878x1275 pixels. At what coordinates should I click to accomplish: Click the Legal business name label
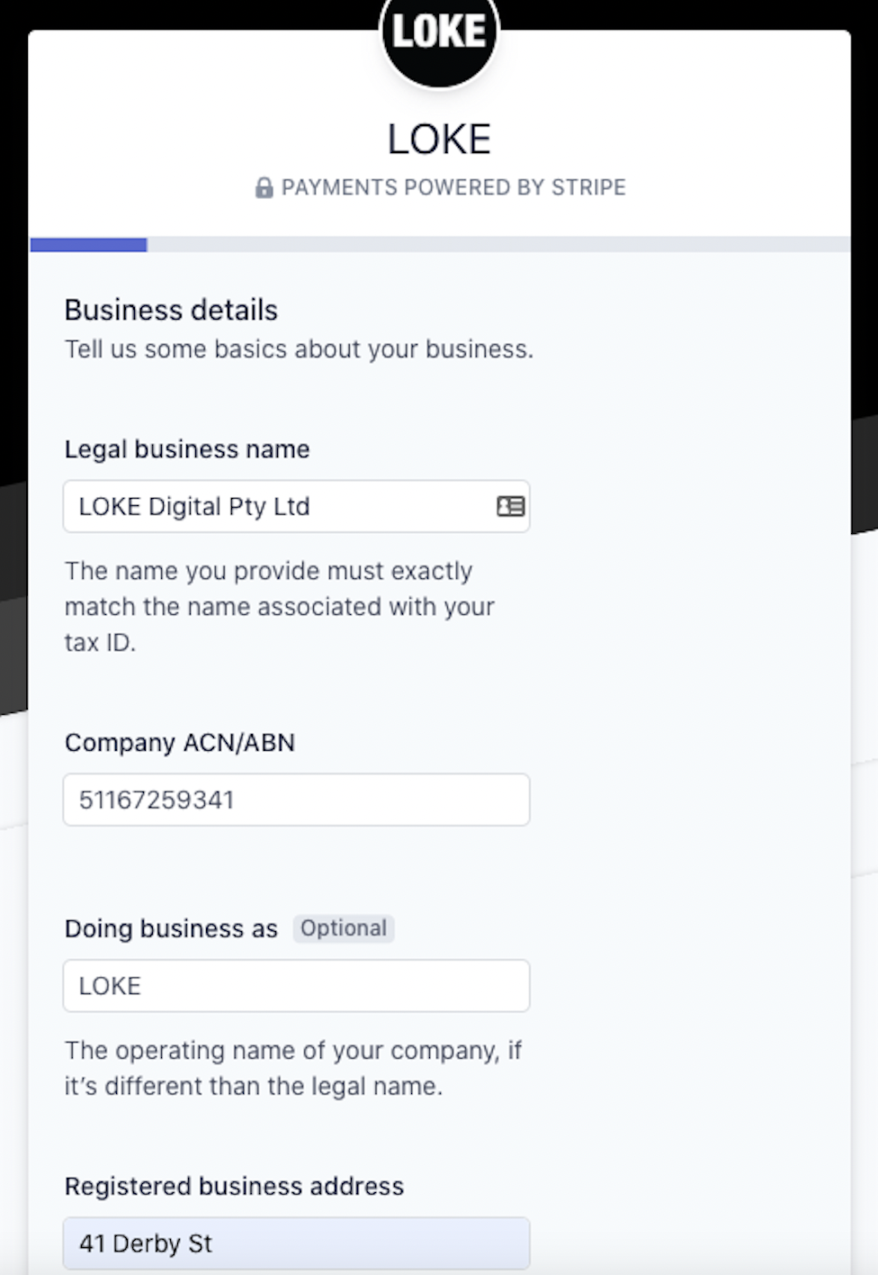tap(187, 449)
